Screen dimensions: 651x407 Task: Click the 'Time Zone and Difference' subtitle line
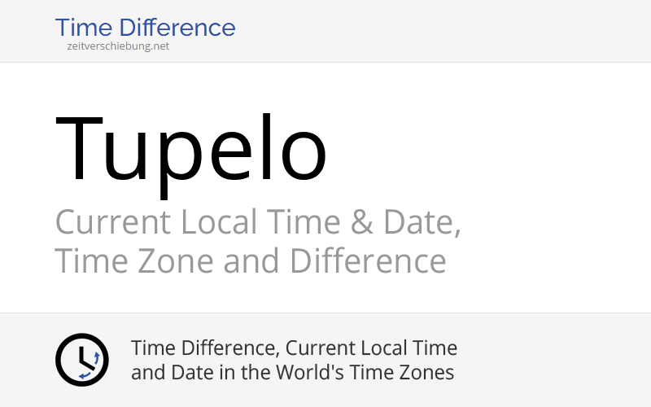coord(251,261)
